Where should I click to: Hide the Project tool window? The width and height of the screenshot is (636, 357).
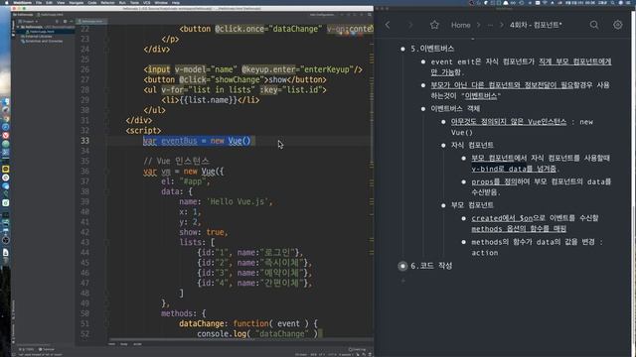[72, 21]
